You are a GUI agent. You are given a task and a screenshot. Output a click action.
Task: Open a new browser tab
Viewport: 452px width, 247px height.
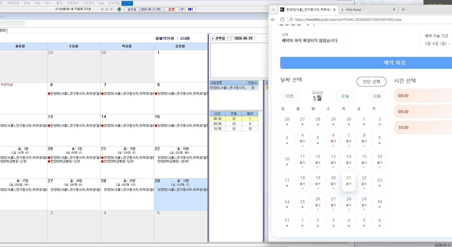(403, 10)
